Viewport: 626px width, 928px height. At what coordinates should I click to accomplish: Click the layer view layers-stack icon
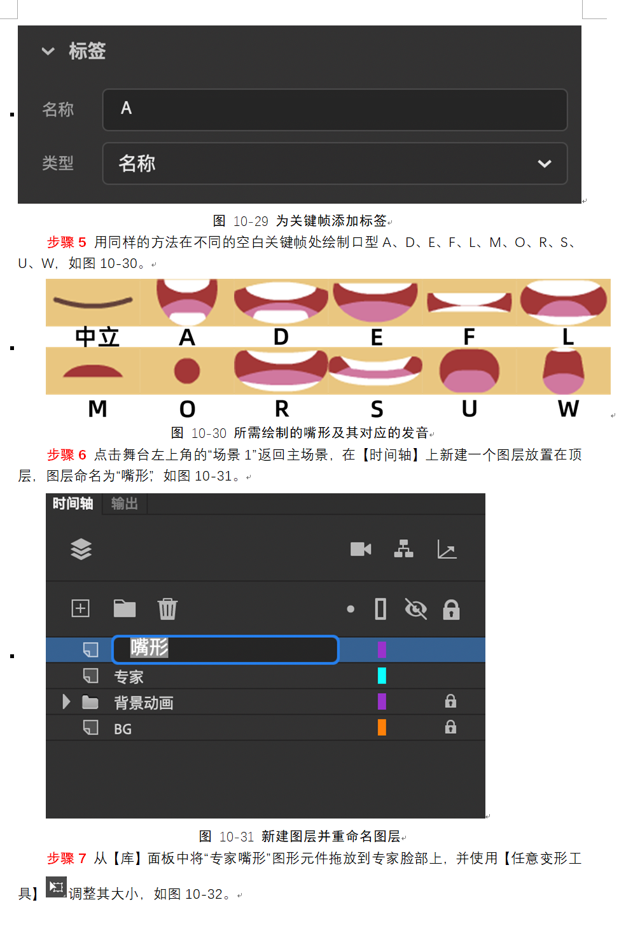point(81,549)
